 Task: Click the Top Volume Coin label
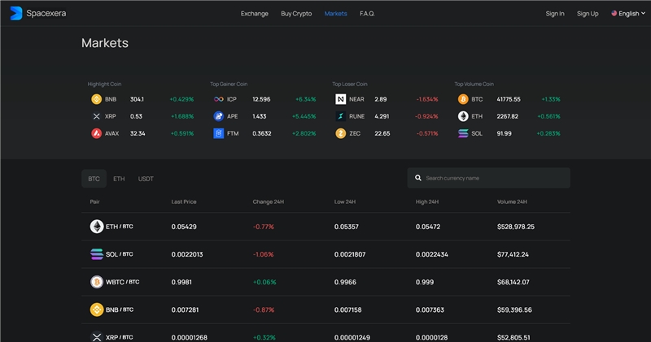474,84
